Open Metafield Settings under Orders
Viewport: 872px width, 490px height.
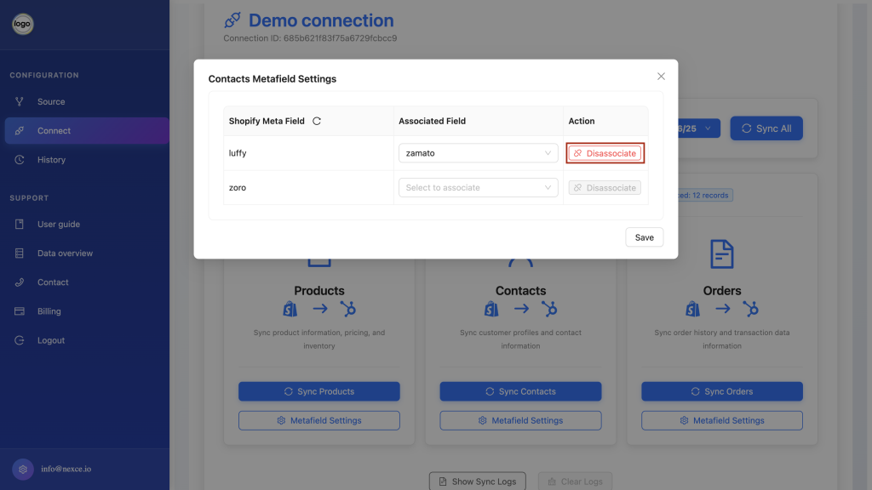[x=721, y=420]
